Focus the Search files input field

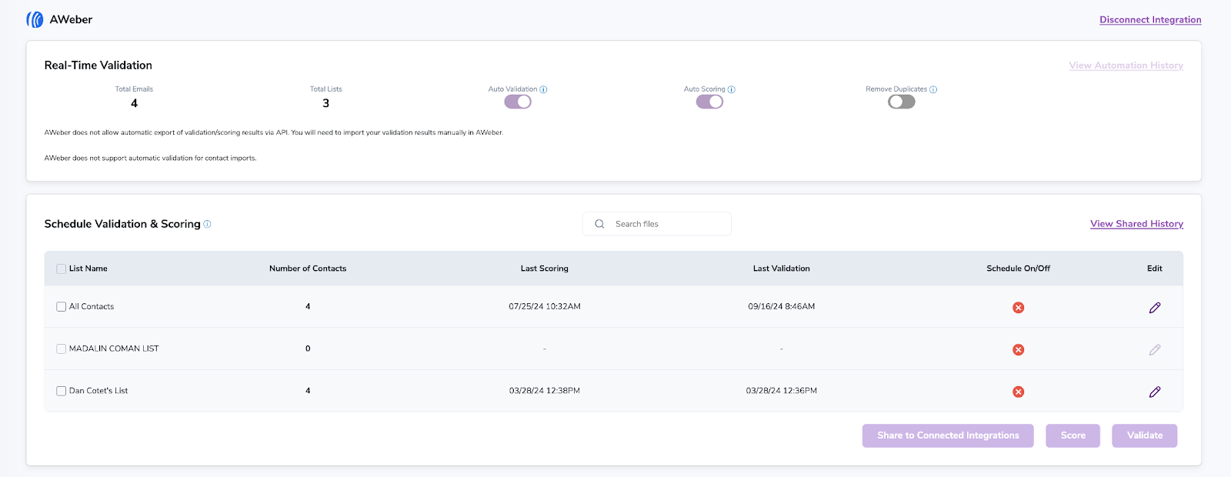[657, 224]
